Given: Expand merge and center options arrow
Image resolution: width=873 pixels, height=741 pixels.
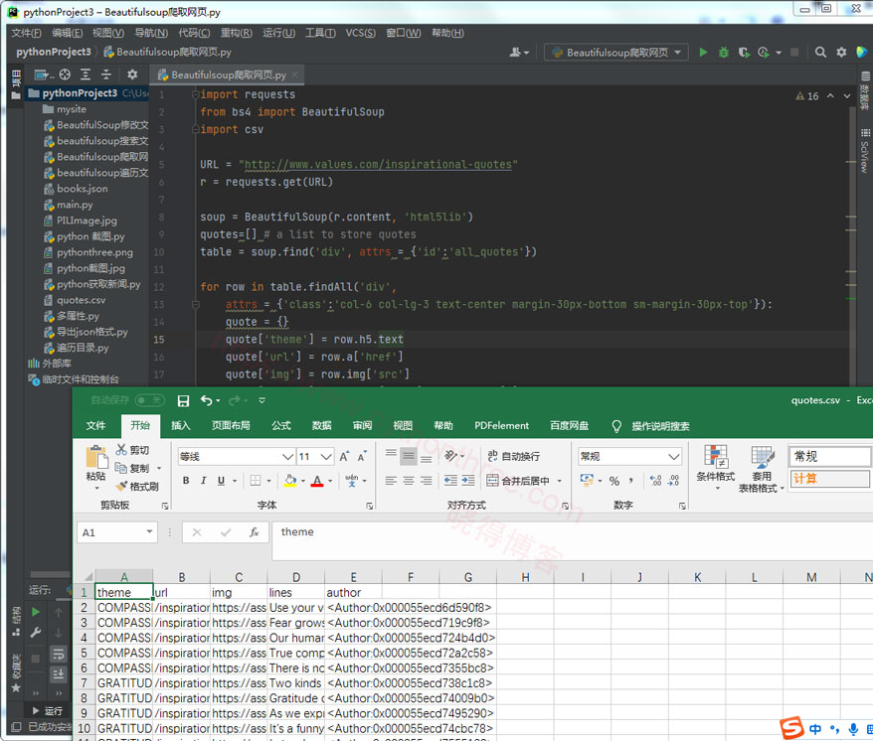Looking at the screenshot, I should coord(560,481).
